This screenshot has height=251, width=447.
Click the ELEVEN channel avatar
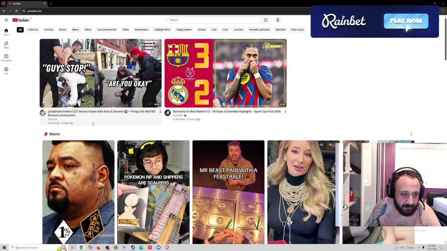click(168, 113)
